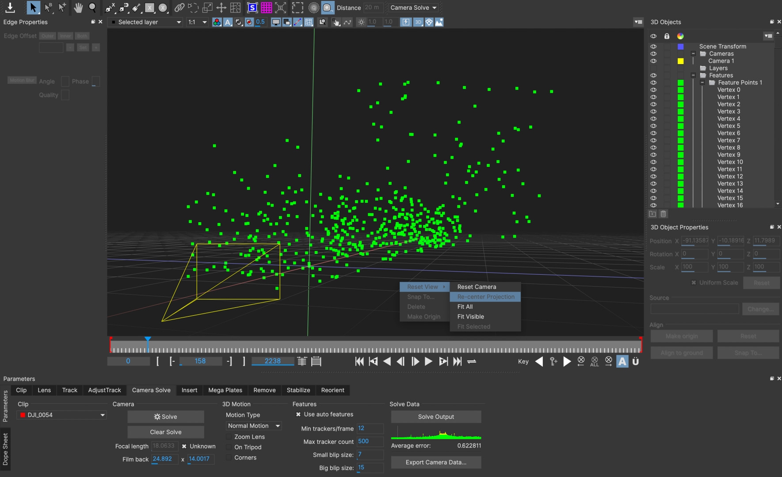The height and width of the screenshot is (477, 782).
Task: Click the new folder icon under 3D Objects
Action: (652, 214)
